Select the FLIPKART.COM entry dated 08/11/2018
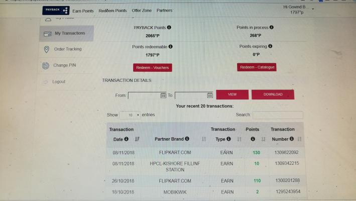 point(175,152)
